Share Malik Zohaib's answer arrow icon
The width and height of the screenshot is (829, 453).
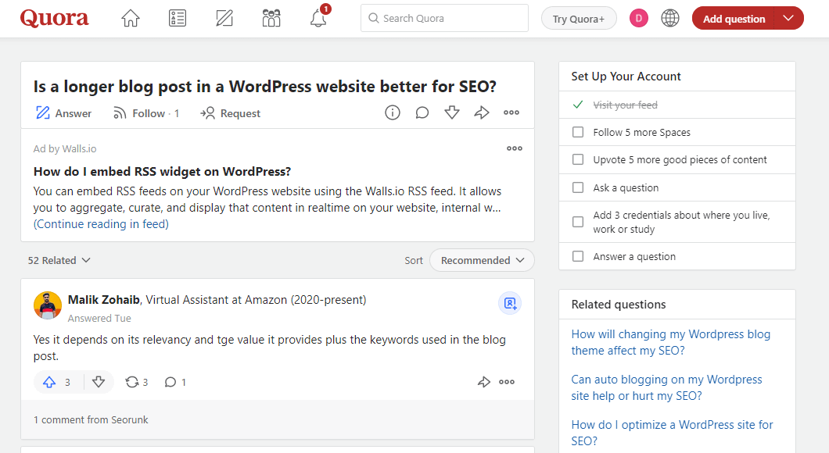coord(484,382)
